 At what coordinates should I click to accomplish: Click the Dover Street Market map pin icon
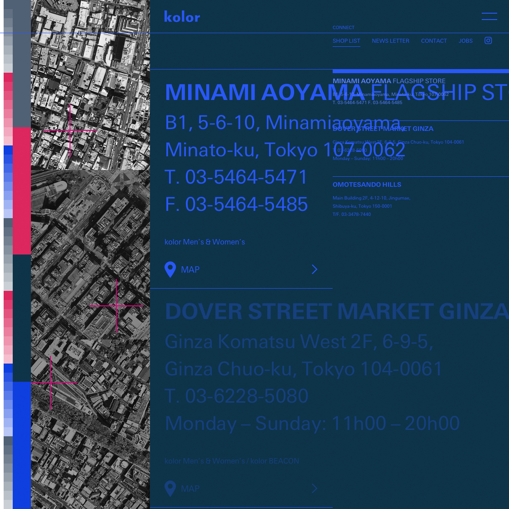(170, 489)
